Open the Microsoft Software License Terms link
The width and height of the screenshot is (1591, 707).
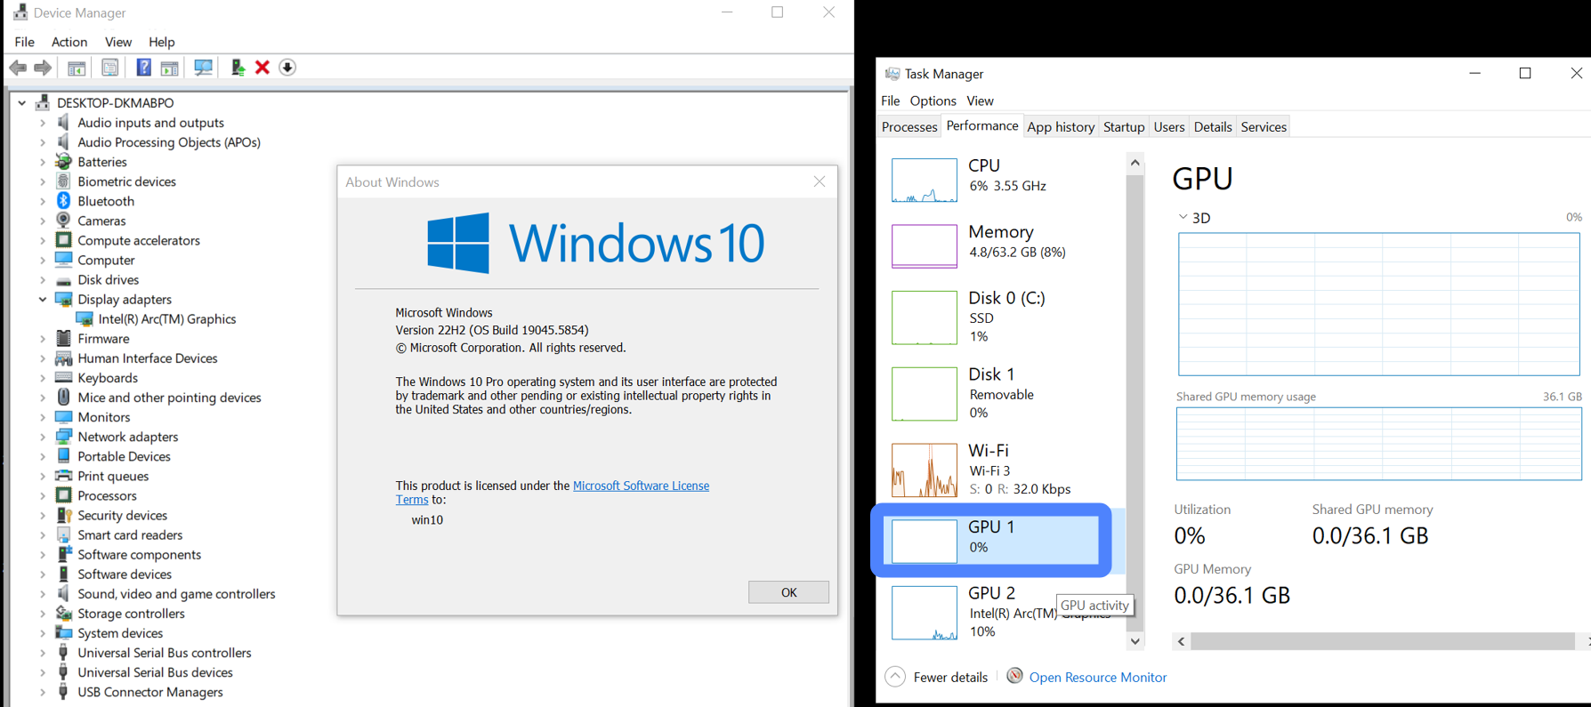pos(641,486)
